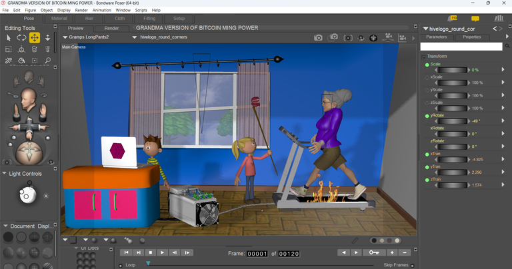Select the Rotate tool in Editing Tools
This screenshot has width=512, height=269.
[x=21, y=38]
